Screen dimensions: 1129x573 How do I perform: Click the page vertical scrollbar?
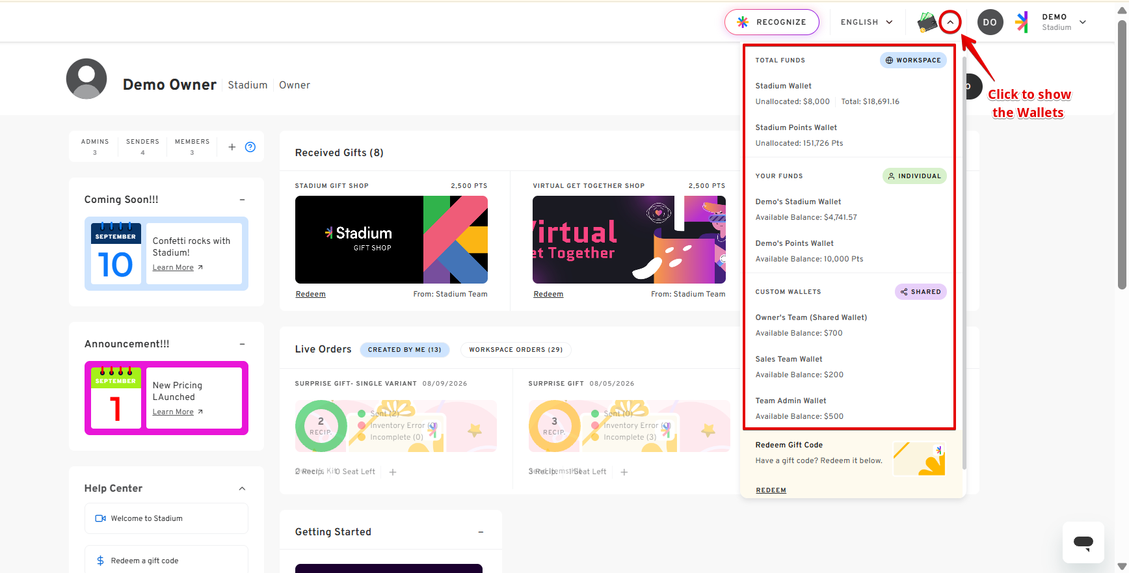point(1122,155)
